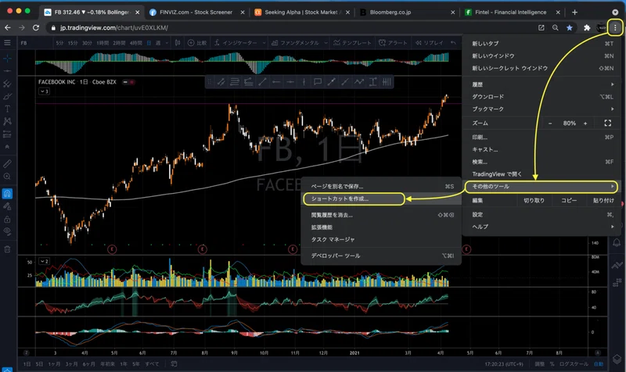Open the interval dropdown arrow next to 週
The image size is (626, 372).
[167, 43]
